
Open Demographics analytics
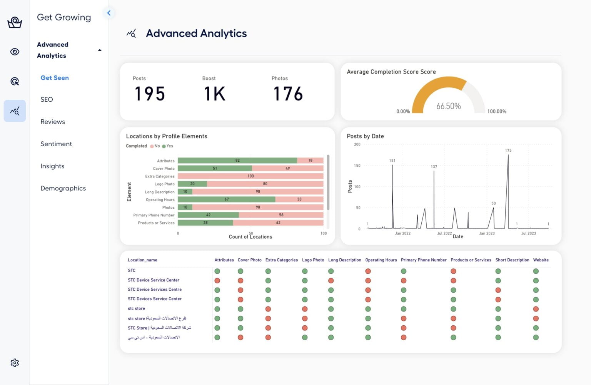point(63,188)
